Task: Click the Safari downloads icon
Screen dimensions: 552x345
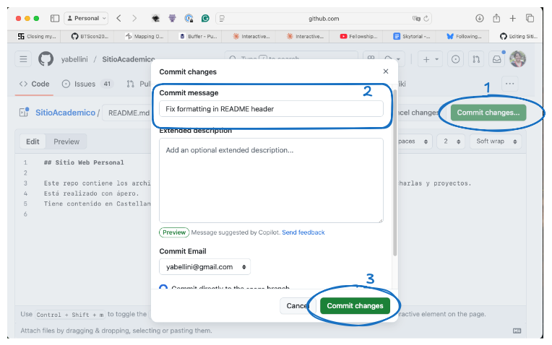Action: pos(480,18)
